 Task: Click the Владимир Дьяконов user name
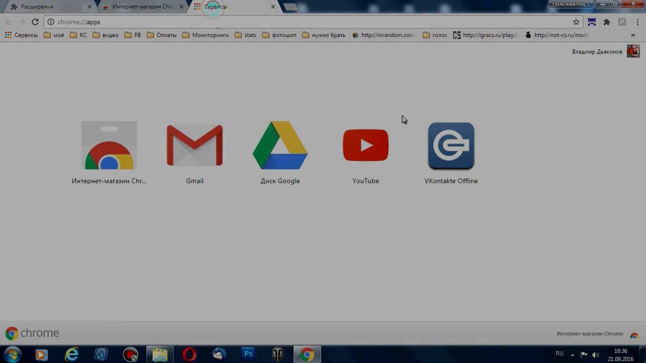click(x=597, y=51)
